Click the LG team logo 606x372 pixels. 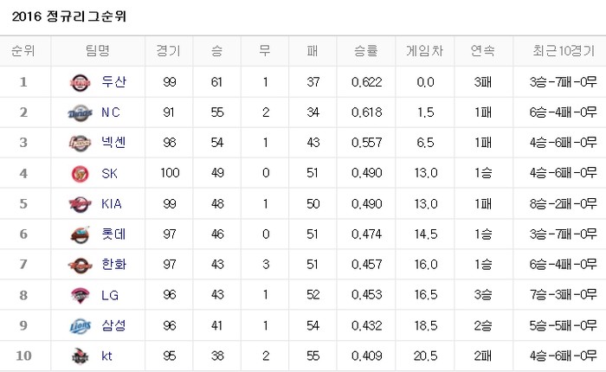pos(80,294)
